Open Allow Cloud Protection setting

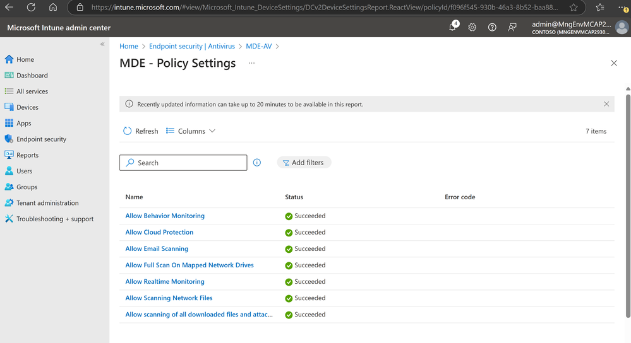coord(159,232)
